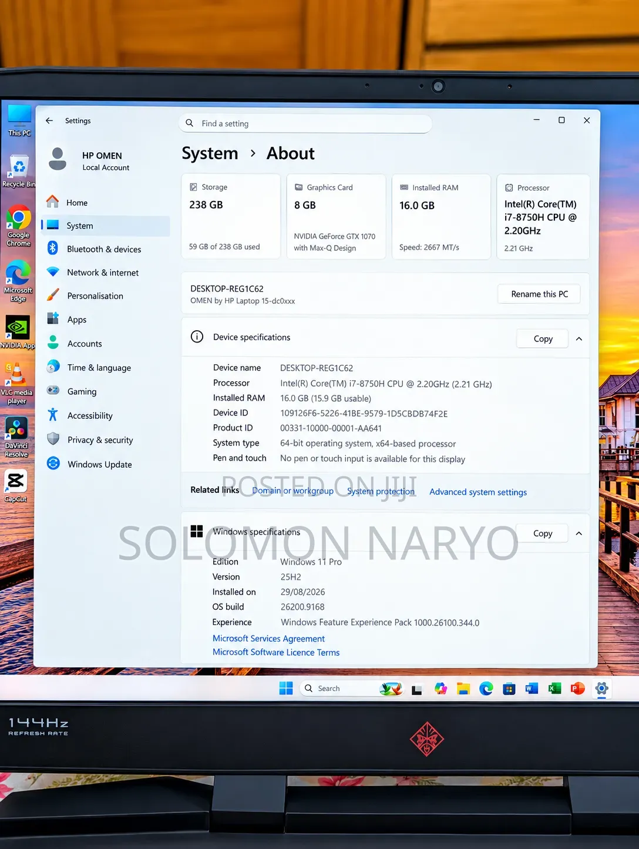Image resolution: width=639 pixels, height=849 pixels.
Task: Open Privacy & security settings
Action: point(106,440)
